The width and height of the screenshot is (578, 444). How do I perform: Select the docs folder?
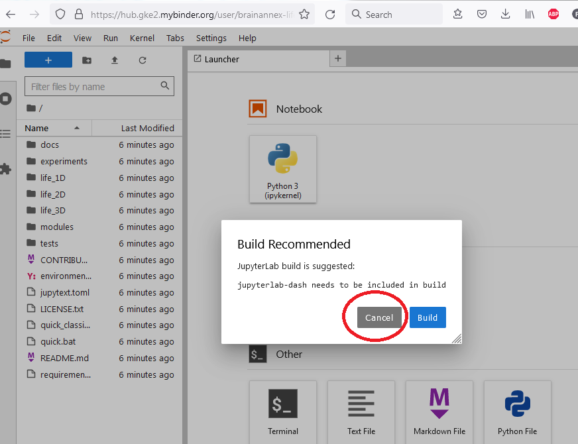(x=99, y=145)
